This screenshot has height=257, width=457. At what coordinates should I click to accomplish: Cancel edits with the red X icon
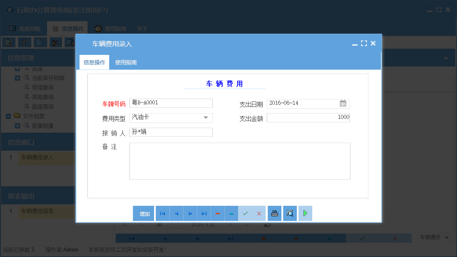259,213
